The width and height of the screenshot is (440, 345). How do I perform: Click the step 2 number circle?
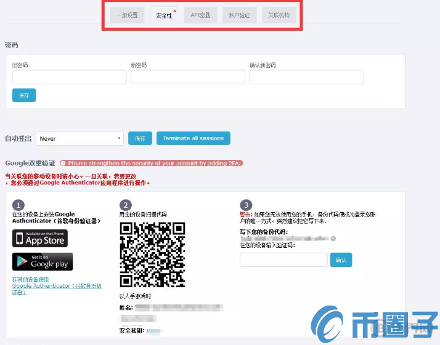(x=126, y=205)
